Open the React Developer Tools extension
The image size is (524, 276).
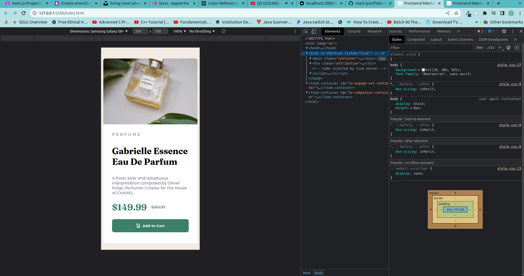pos(476,13)
